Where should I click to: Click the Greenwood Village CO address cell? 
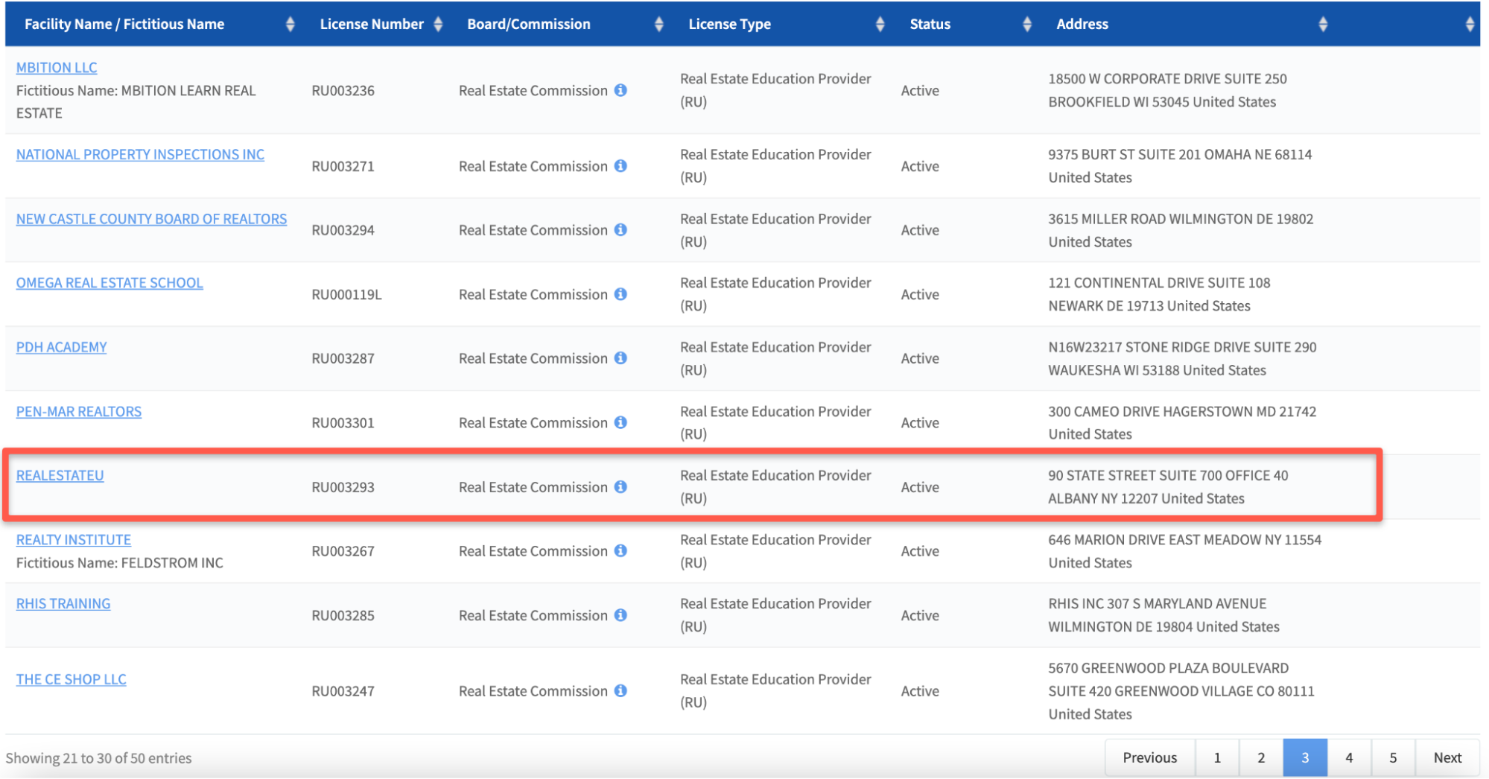[x=1181, y=690]
